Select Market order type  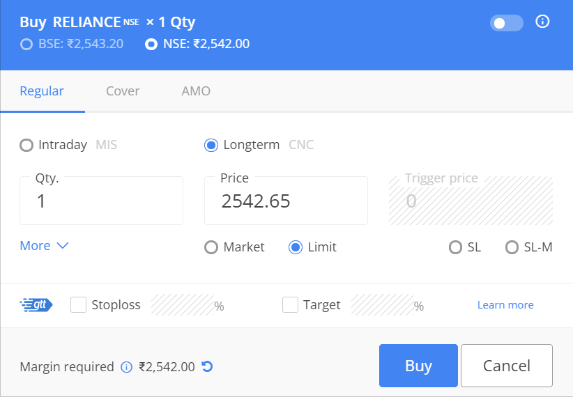pyautogui.click(x=211, y=247)
